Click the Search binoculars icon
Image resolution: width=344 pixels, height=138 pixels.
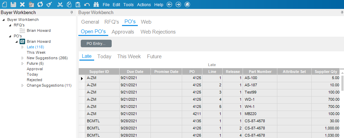[96, 4]
